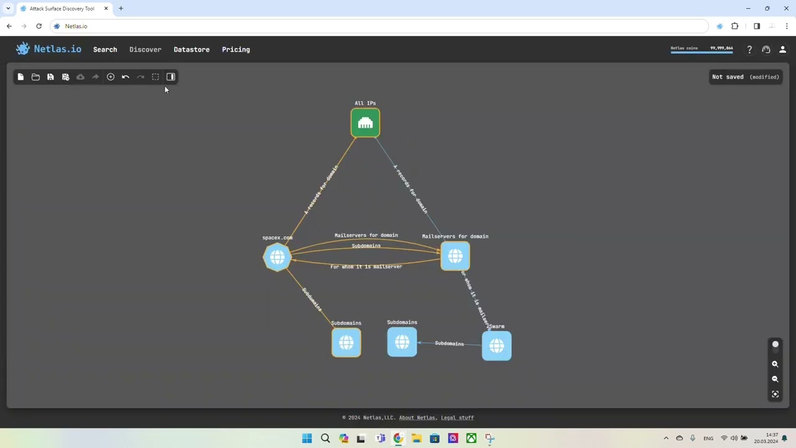Click the share arrow icon
The height and width of the screenshot is (448, 796).
tap(95, 77)
